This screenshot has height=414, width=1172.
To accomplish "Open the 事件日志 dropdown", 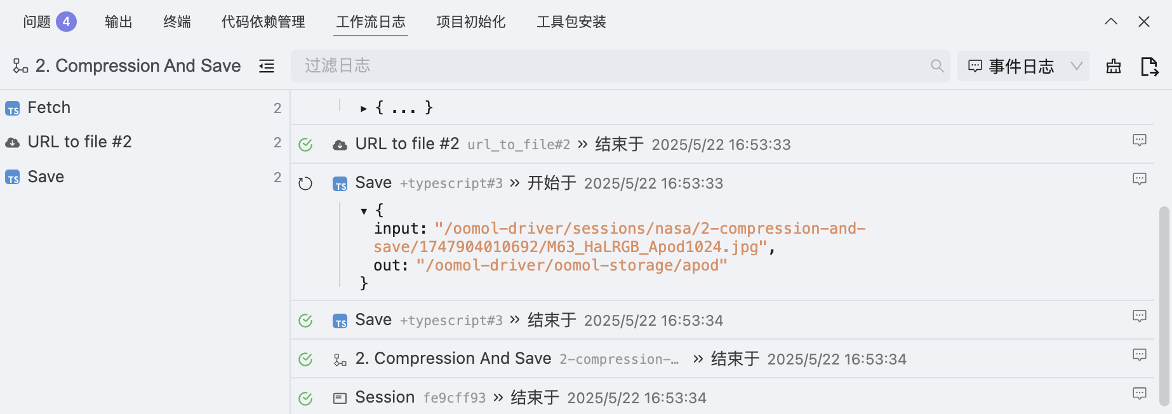I will [1023, 66].
